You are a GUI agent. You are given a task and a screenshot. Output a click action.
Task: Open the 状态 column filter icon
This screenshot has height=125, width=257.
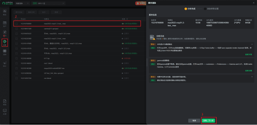127,19
